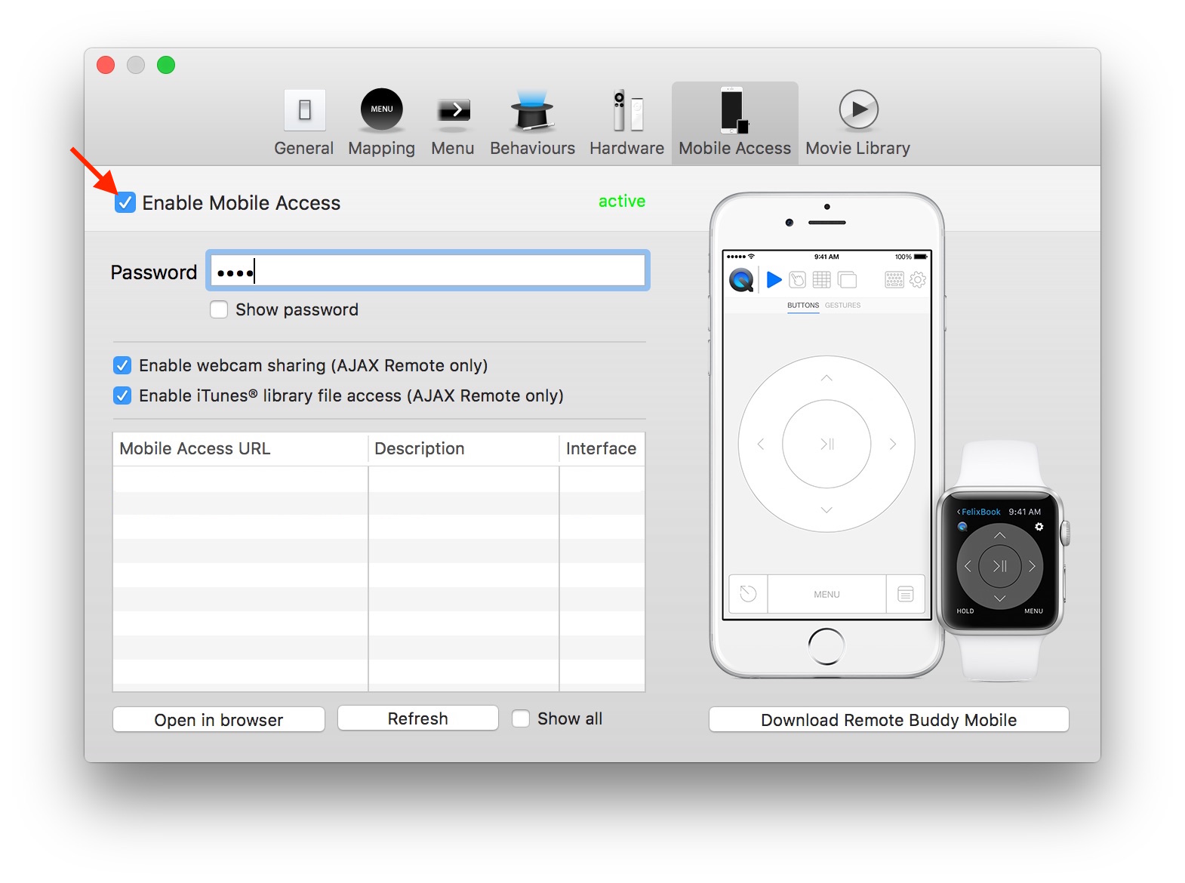Check the Show all checkbox
1185x883 pixels.
click(521, 718)
